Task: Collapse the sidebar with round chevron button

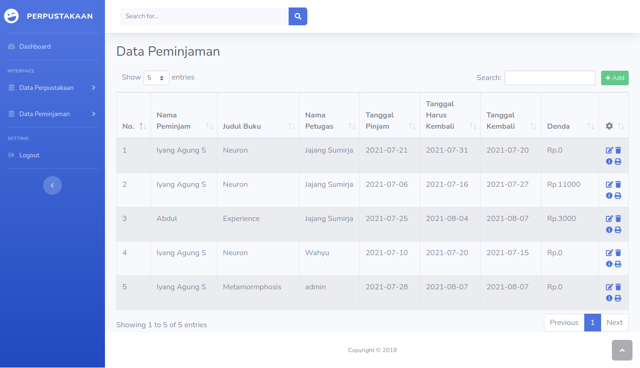Action: tap(52, 185)
